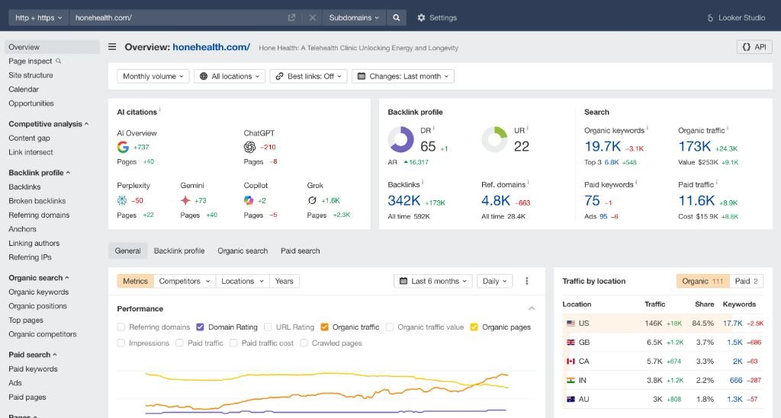This screenshot has height=418, width=781.
Task: Click the GB flag icon
Action: (x=570, y=343)
